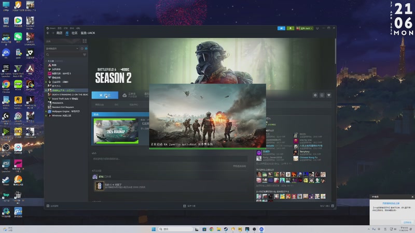Screen dimensions: 415x233
Task: Open WeChat desktop icon
Action: (18, 38)
